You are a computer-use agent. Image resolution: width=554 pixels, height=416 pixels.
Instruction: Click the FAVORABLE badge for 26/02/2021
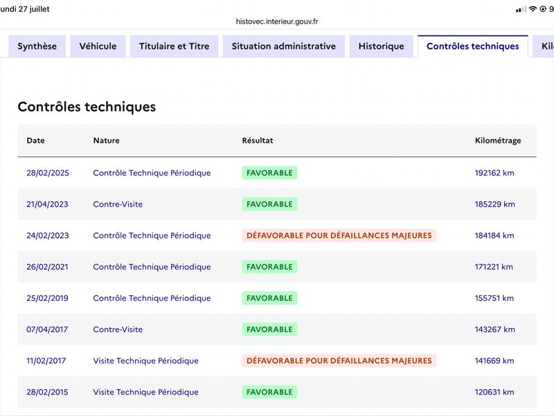269,267
